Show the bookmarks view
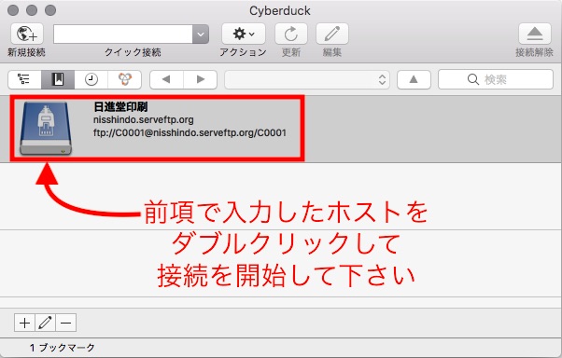562x358 pixels. point(58,79)
